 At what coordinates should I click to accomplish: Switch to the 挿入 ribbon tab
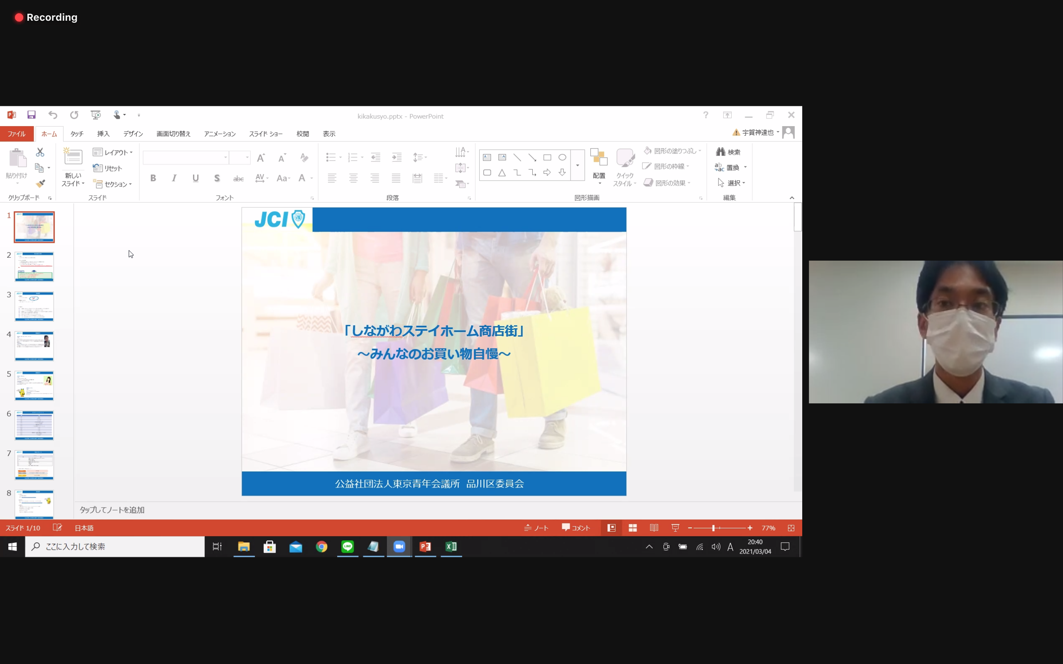103,134
